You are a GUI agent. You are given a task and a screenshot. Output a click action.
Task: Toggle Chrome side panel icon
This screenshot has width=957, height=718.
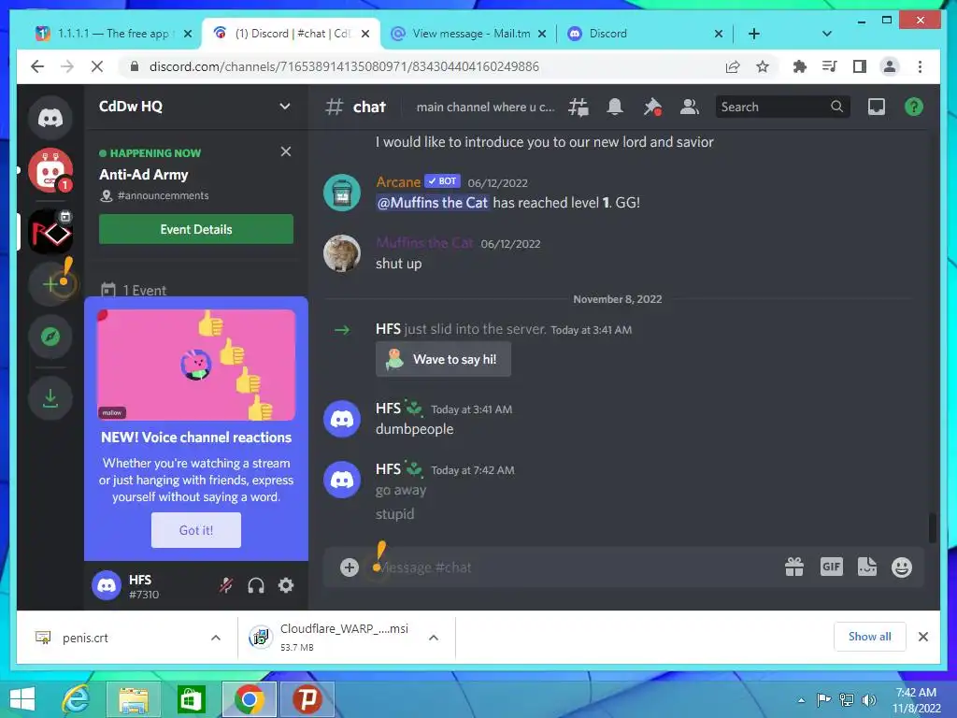(x=860, y=66)
